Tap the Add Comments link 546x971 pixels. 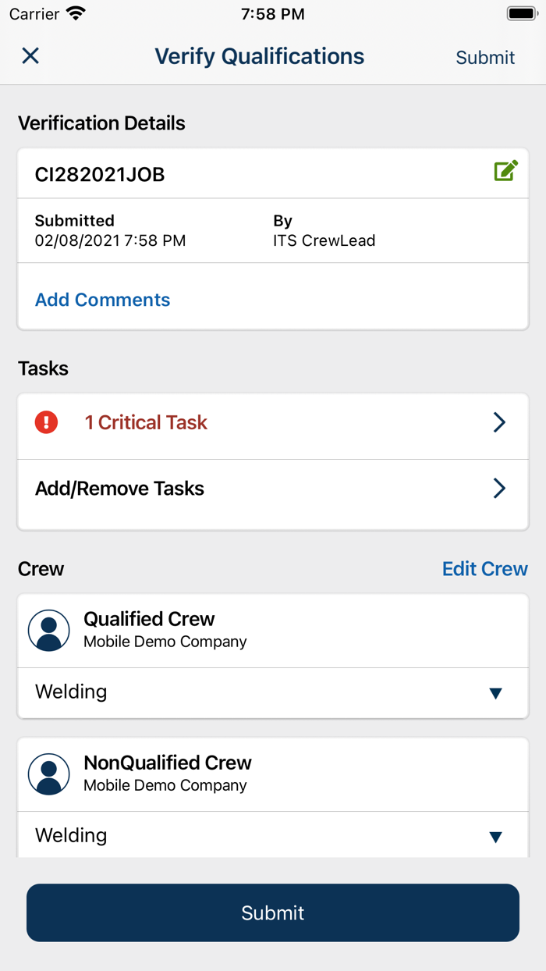point(102,300)
